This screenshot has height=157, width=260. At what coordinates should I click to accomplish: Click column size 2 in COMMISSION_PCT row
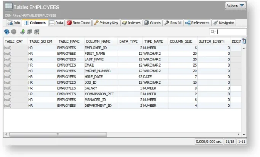[183, 94]
